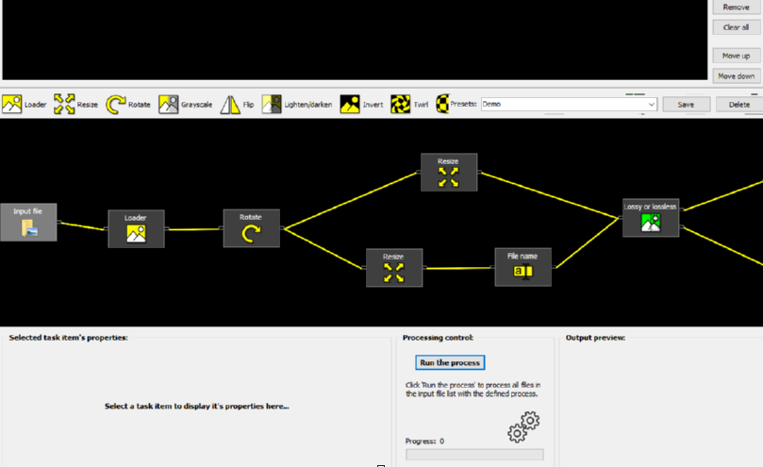
Task: Click 'Select a task item' placeholder text
Action: 196,406
